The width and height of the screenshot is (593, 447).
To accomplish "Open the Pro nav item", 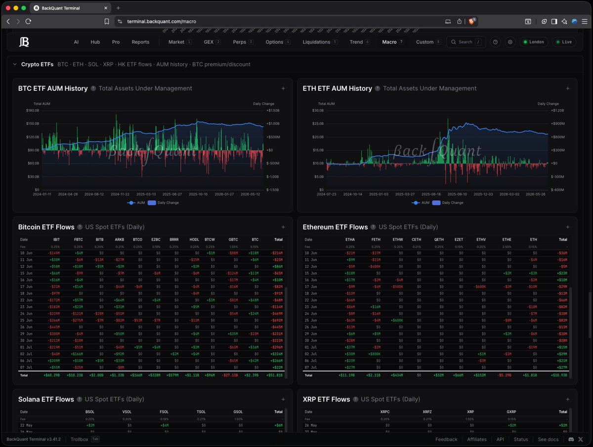I will 116,42.
